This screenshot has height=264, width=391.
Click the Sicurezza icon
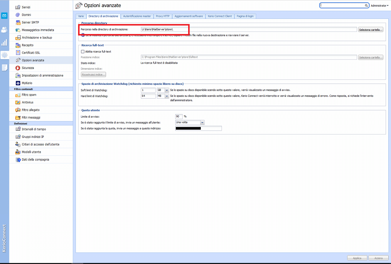point(18,68)
